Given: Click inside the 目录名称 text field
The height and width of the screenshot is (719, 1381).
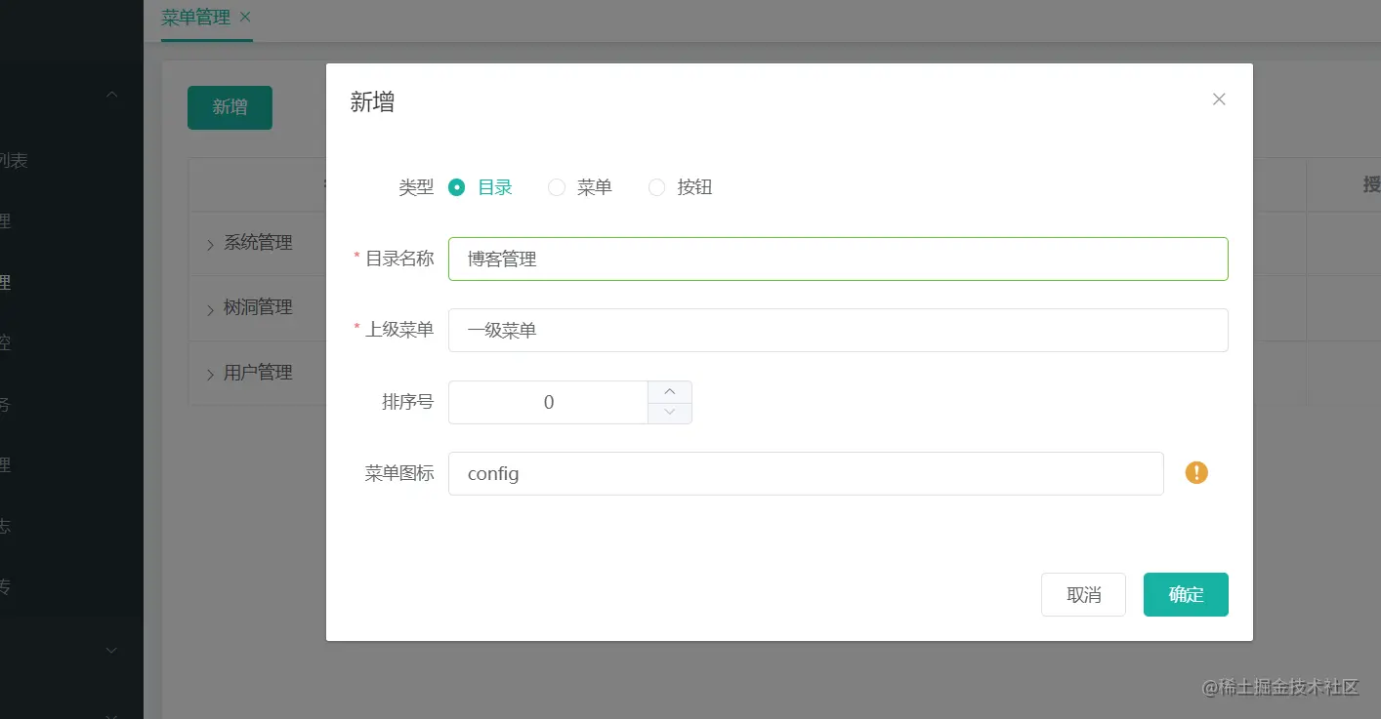Looking at the screenshot, I should [838, 259].
